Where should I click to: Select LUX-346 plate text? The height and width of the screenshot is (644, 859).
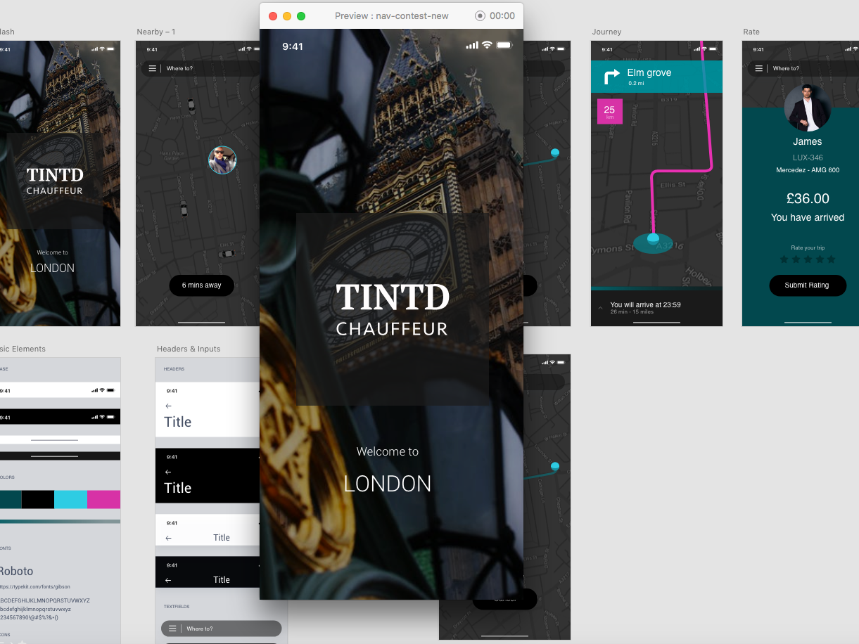pos(808,157)
